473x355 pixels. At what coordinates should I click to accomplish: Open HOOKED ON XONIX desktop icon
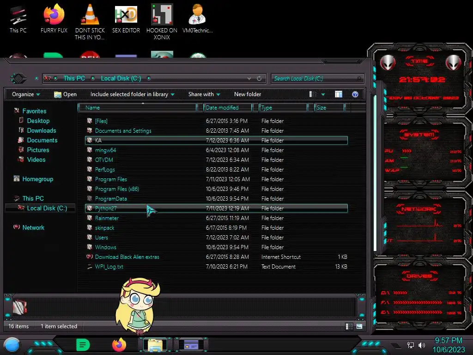[162, 22]
